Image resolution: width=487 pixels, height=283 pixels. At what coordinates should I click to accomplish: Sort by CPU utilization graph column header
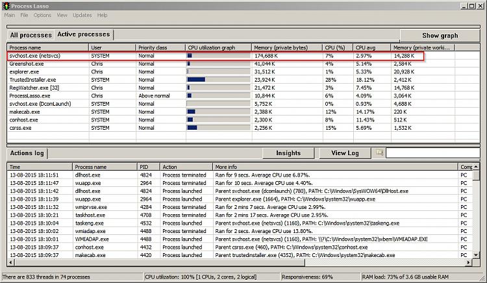pos(219,47)
